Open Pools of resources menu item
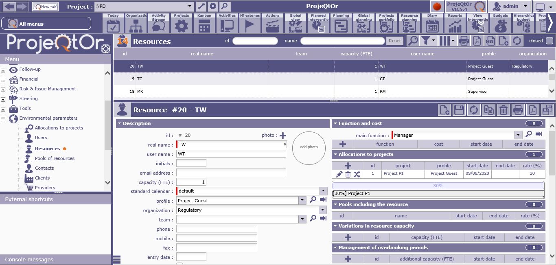Viewport: 556px width, 265px height. [x=55, y=158]
